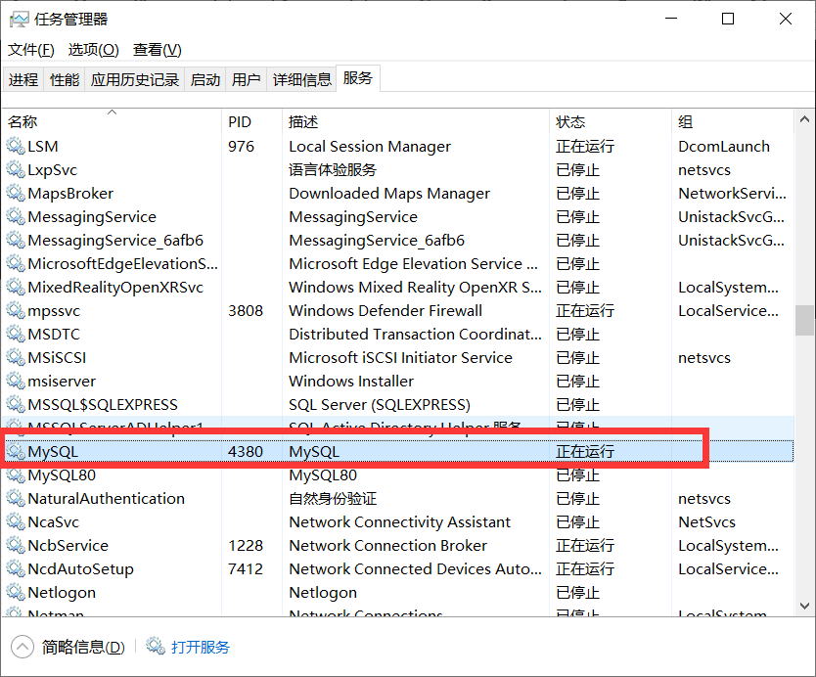Sort services by PID column header
Image resolution: width=816 pixels, height=677 pixels.
(x=251, y=121)
